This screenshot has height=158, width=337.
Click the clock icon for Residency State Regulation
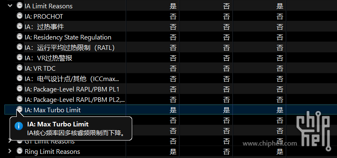20,37
